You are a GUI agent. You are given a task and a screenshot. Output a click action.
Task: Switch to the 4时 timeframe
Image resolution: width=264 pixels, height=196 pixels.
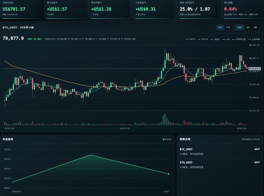255,27
